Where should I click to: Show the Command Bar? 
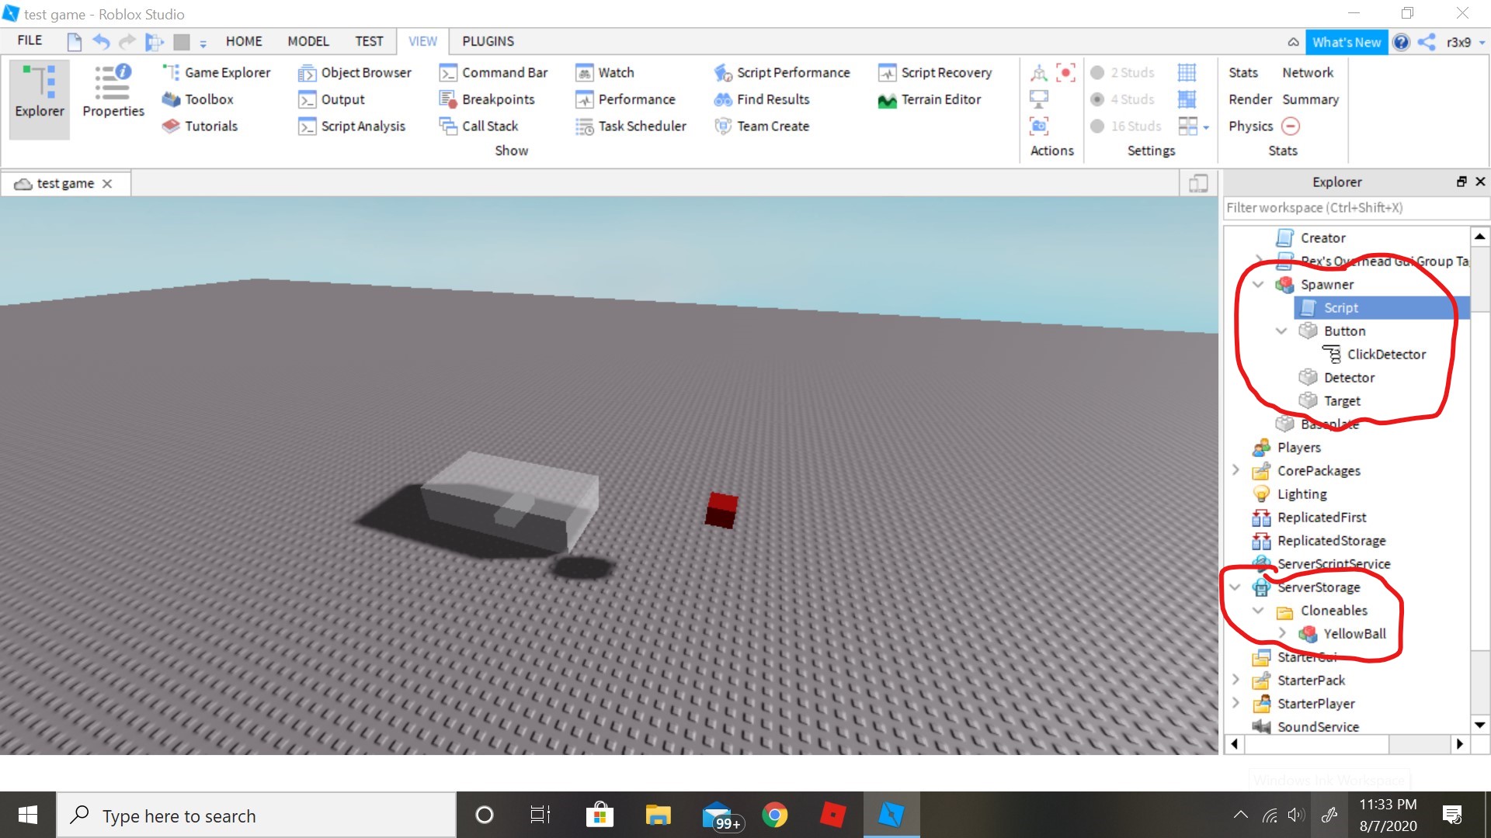tap(493, 72)
